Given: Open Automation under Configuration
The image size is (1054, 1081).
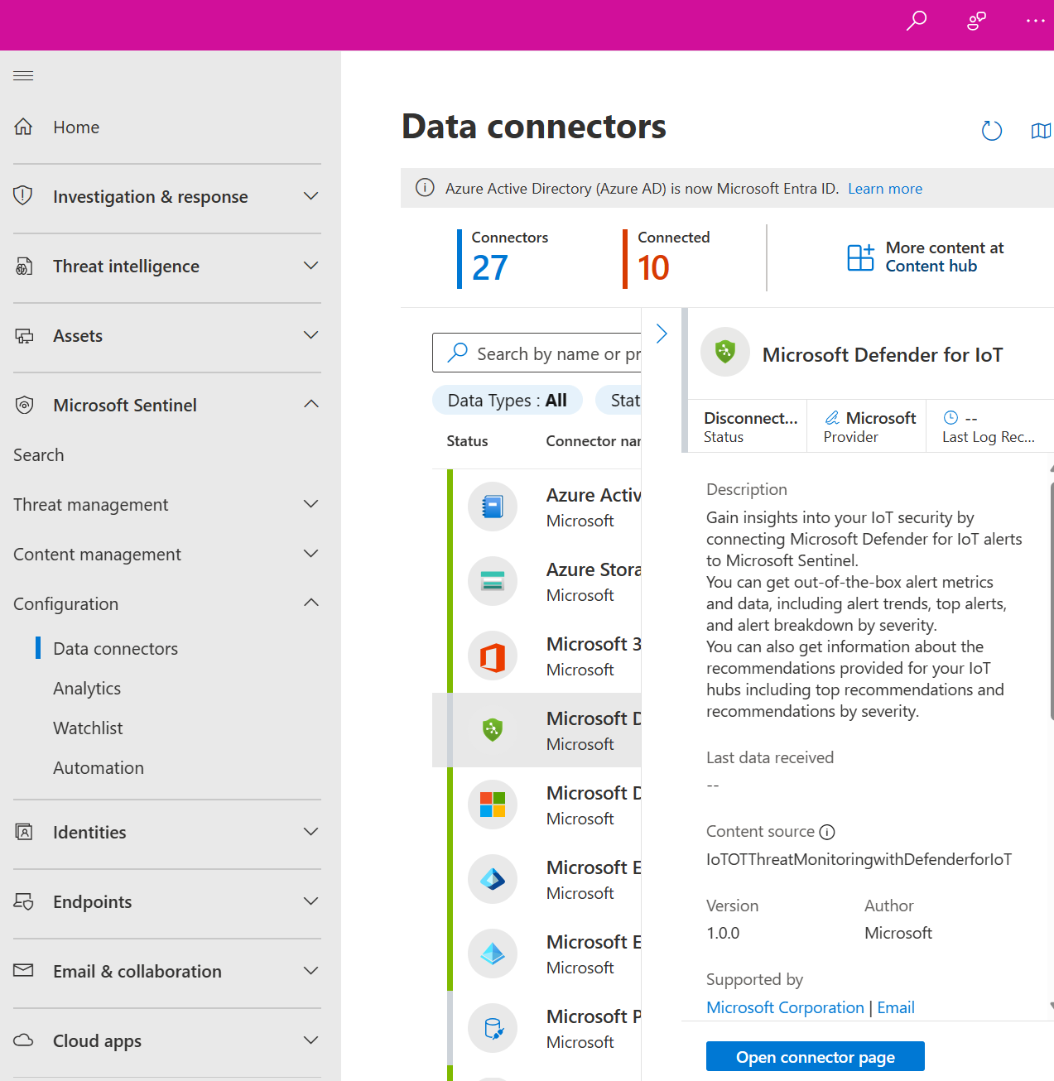Looking at the screenshot, I should [99, 768].
